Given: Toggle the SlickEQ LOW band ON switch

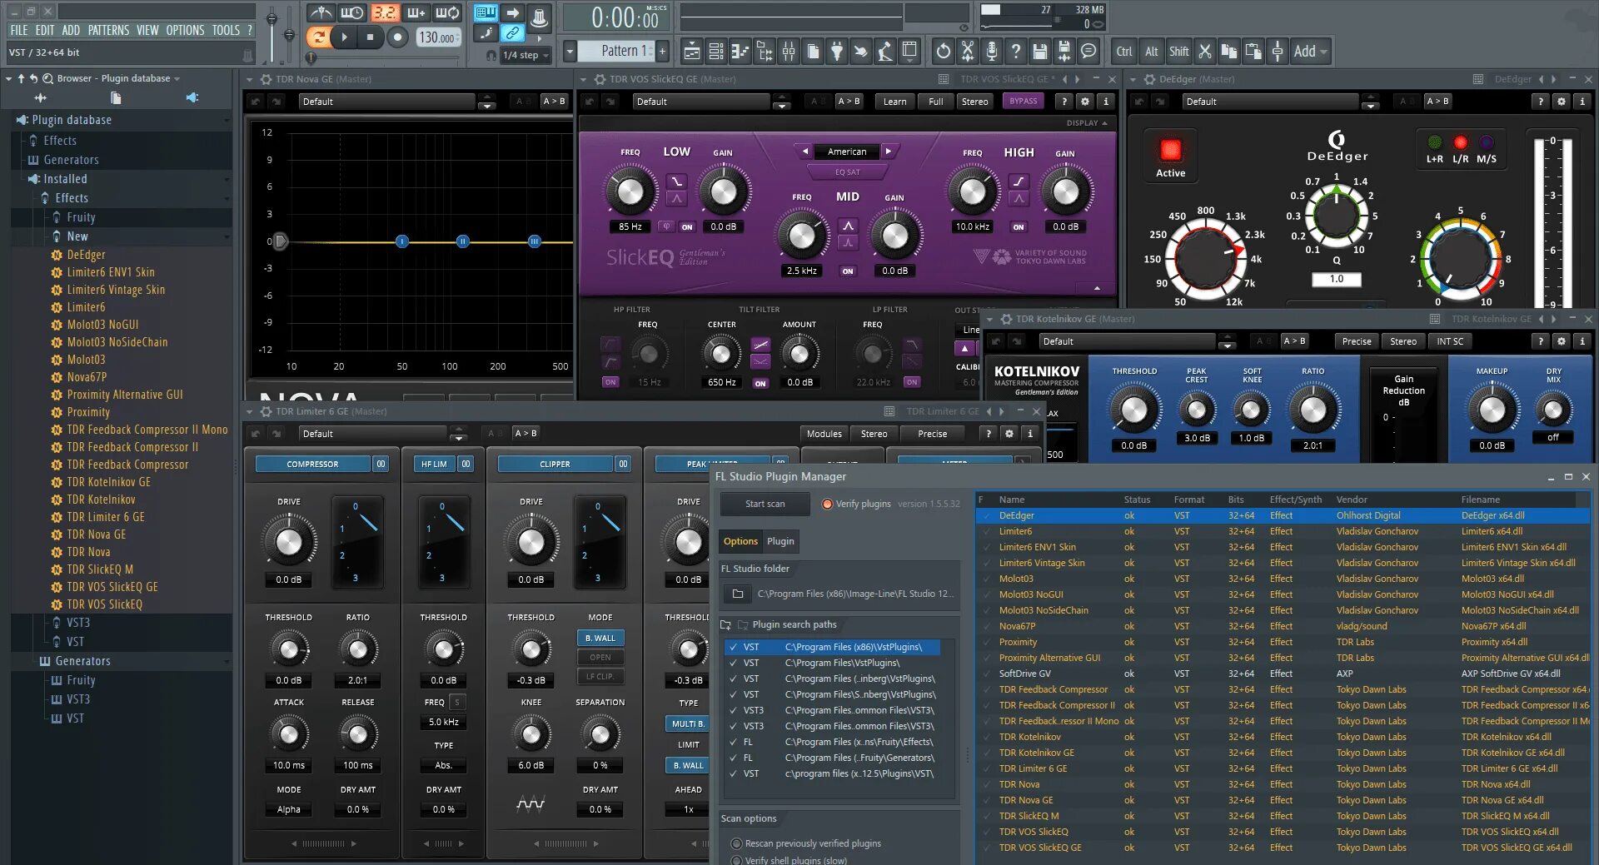Looking at the screenshot, I should [x=687, y=226].
